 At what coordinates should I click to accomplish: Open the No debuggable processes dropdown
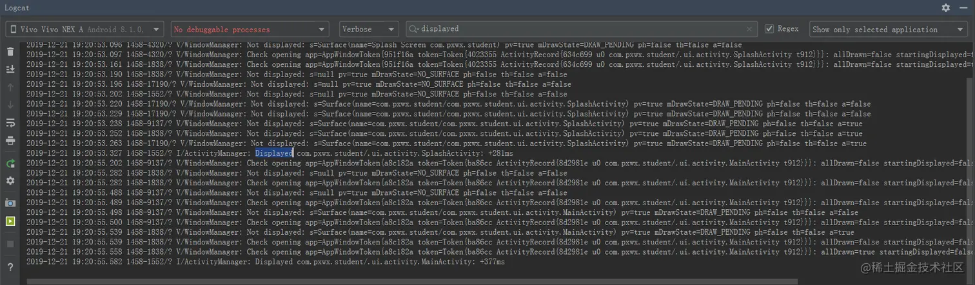250,29
